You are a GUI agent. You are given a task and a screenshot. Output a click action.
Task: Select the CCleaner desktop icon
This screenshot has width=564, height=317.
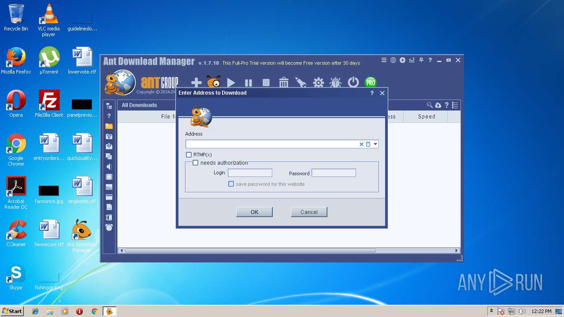[16, 233]
